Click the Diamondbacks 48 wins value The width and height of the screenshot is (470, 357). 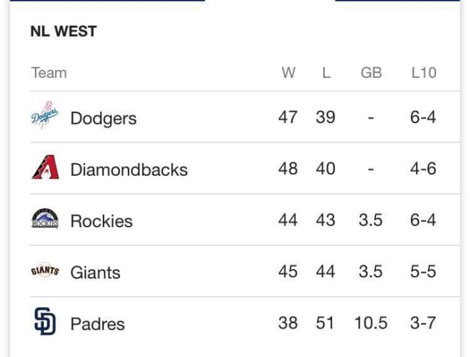click(288, 169)
